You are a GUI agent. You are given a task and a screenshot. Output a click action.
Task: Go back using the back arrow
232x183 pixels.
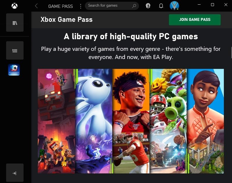point(36,6)
